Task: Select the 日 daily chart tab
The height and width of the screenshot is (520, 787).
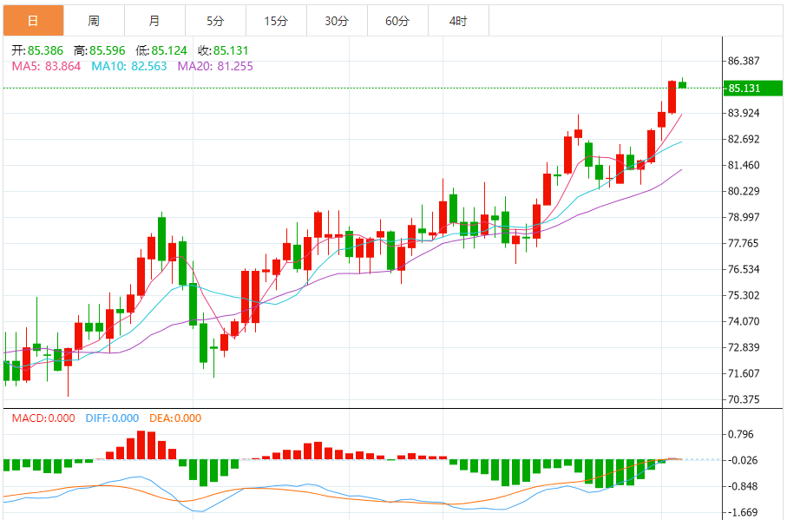Action: 34,21
